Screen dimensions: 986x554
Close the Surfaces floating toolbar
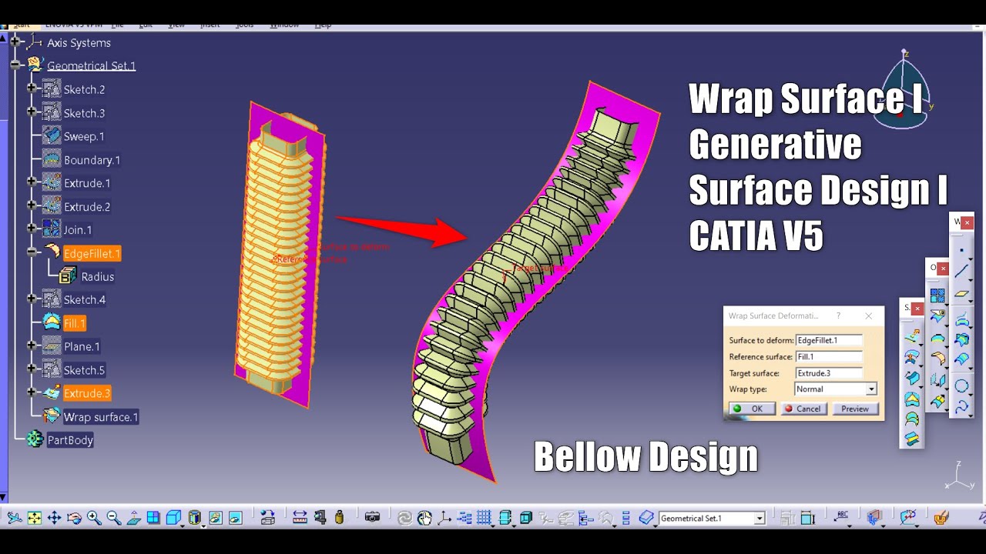pyautogui.click(x=917, y=309)
